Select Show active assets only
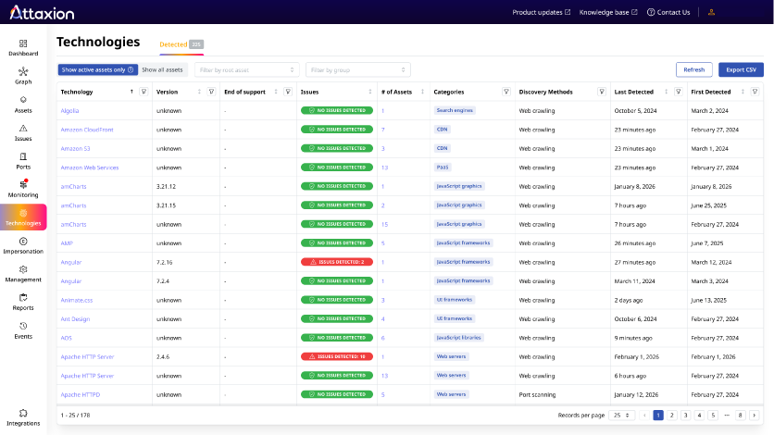Screen dimensions: 774x435 coord(97,69)
